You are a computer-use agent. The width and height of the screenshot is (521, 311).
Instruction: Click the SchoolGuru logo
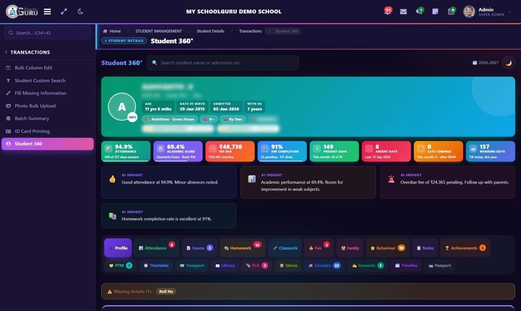point(22,12)
